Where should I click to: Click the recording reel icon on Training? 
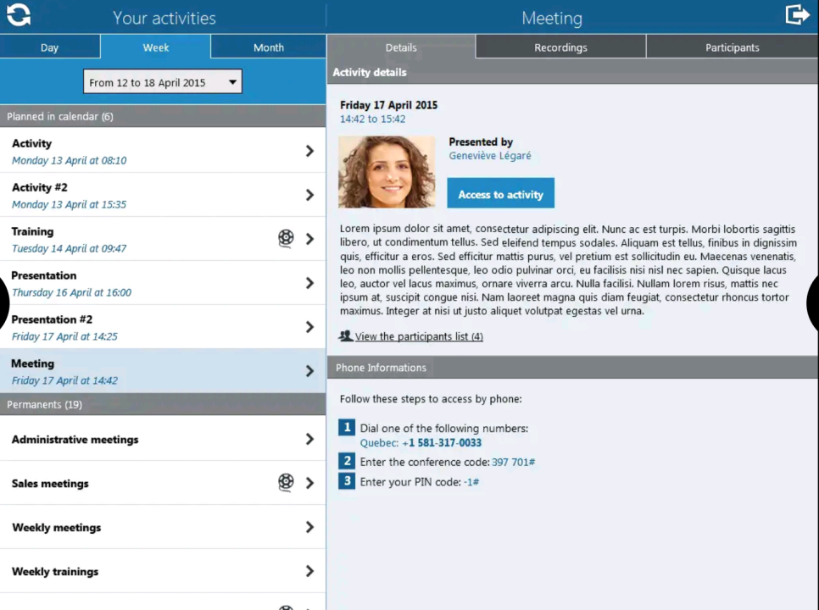click(286, 238)
